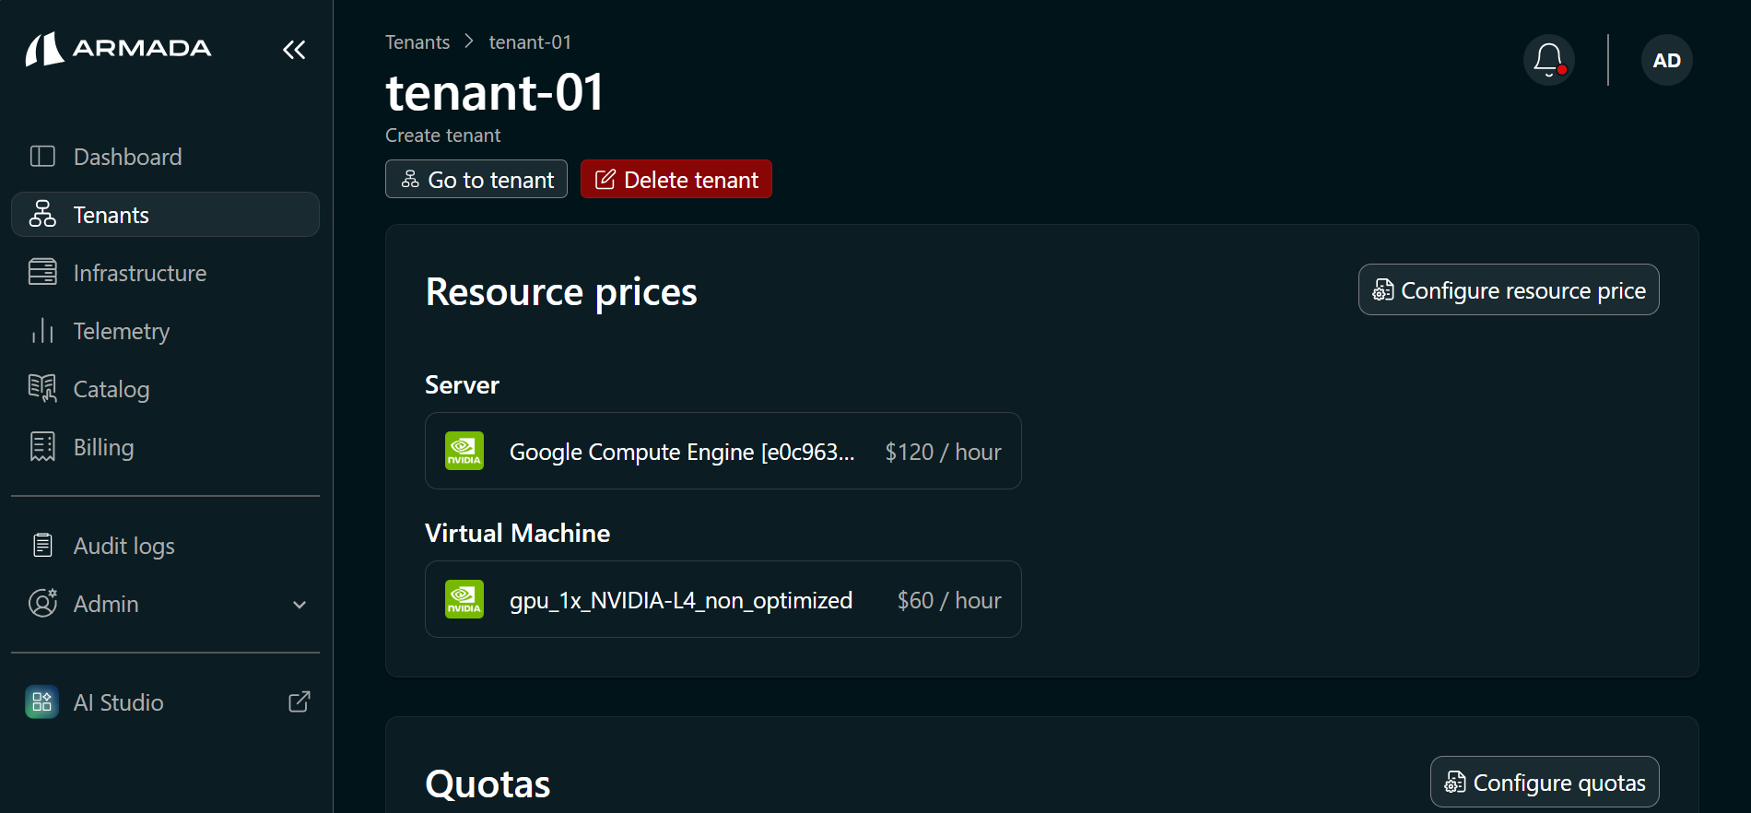Click the Audit logs clipboard icon
Viewport: 1751px width, 813px height.
[42, 546]
